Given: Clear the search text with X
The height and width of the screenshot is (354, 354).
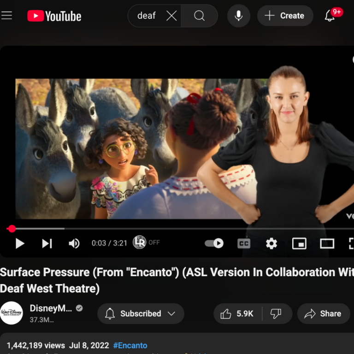Looking at the screenshot, I should pos(171,16).
